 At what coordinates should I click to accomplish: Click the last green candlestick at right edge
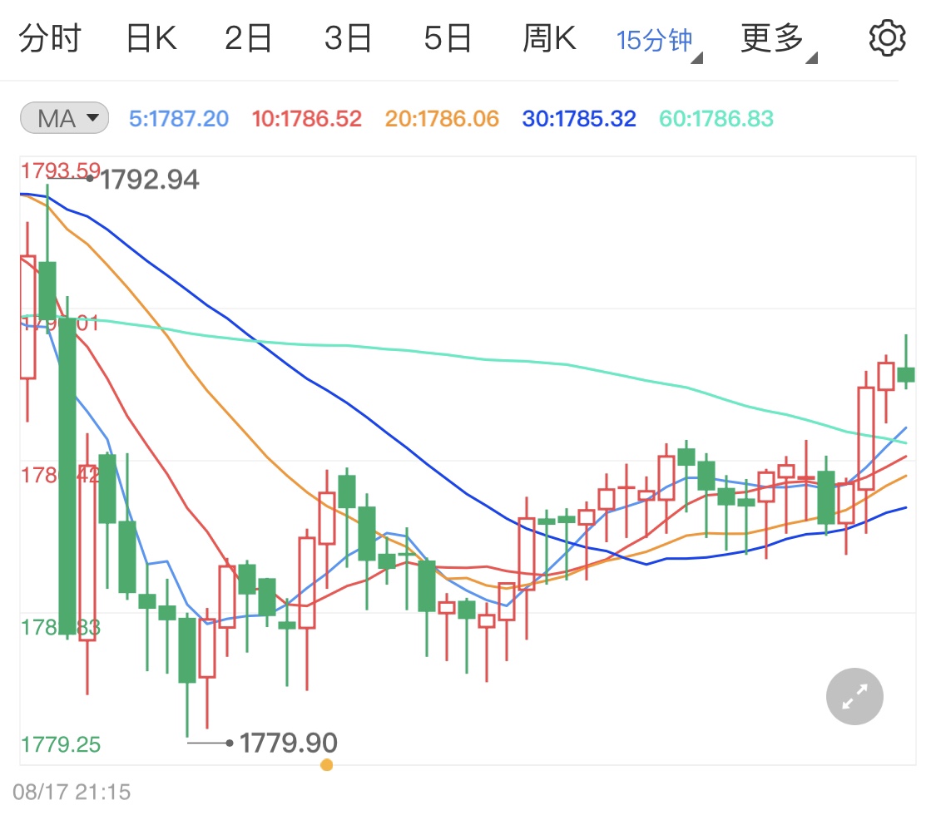tap(906, 374)
